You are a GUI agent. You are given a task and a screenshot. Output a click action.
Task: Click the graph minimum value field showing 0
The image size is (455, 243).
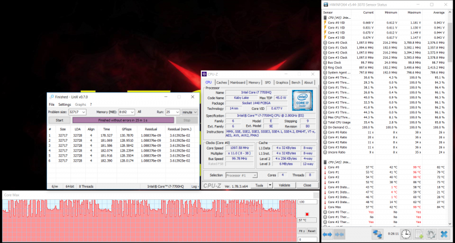pyautogui.click(x=307, y=240)
